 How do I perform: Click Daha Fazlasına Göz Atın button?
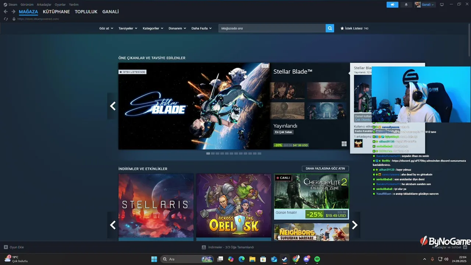325,169
